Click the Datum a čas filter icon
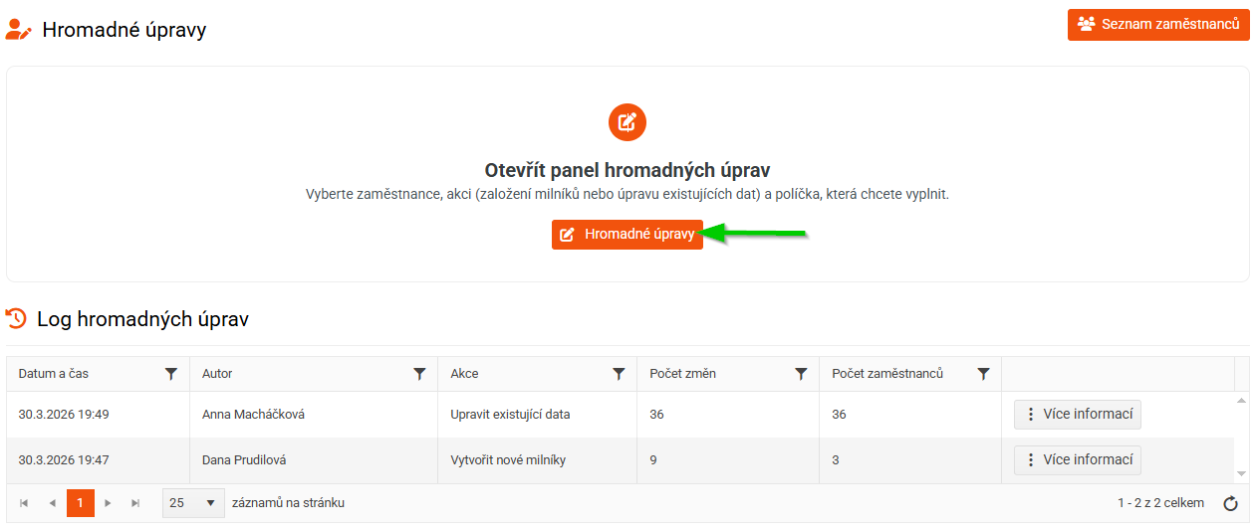The image size is (1256, 530). (x=171, y=374)
